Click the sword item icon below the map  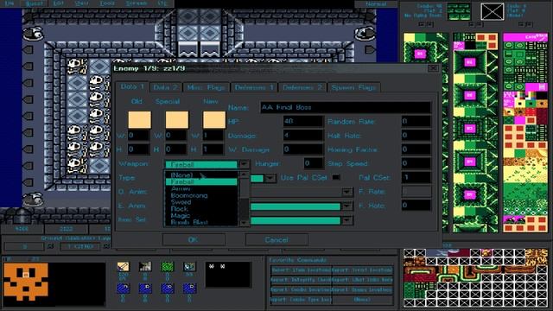click(x=123, y=267)
